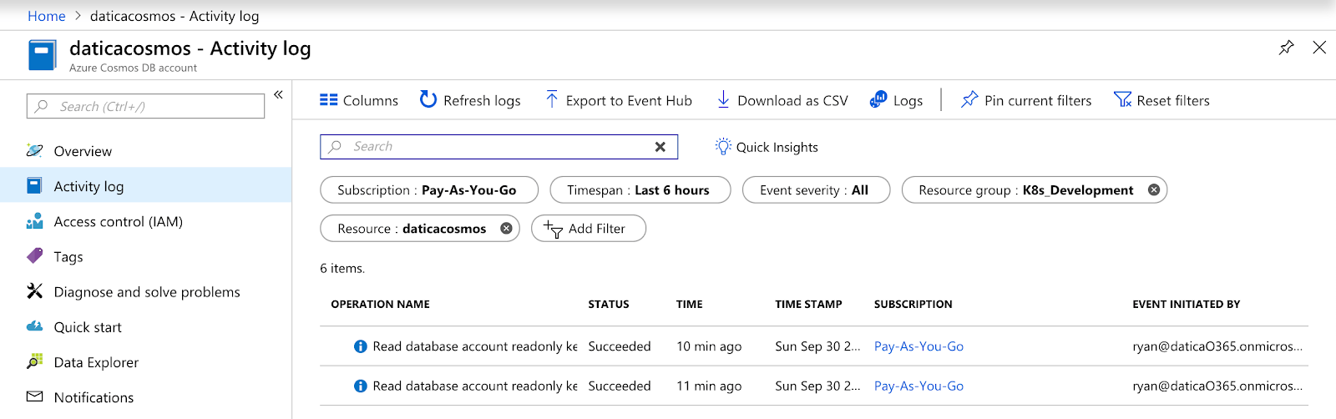Open the Event severity filter
The width and height of the screenshot is (1336, 419).
(815, 190)
